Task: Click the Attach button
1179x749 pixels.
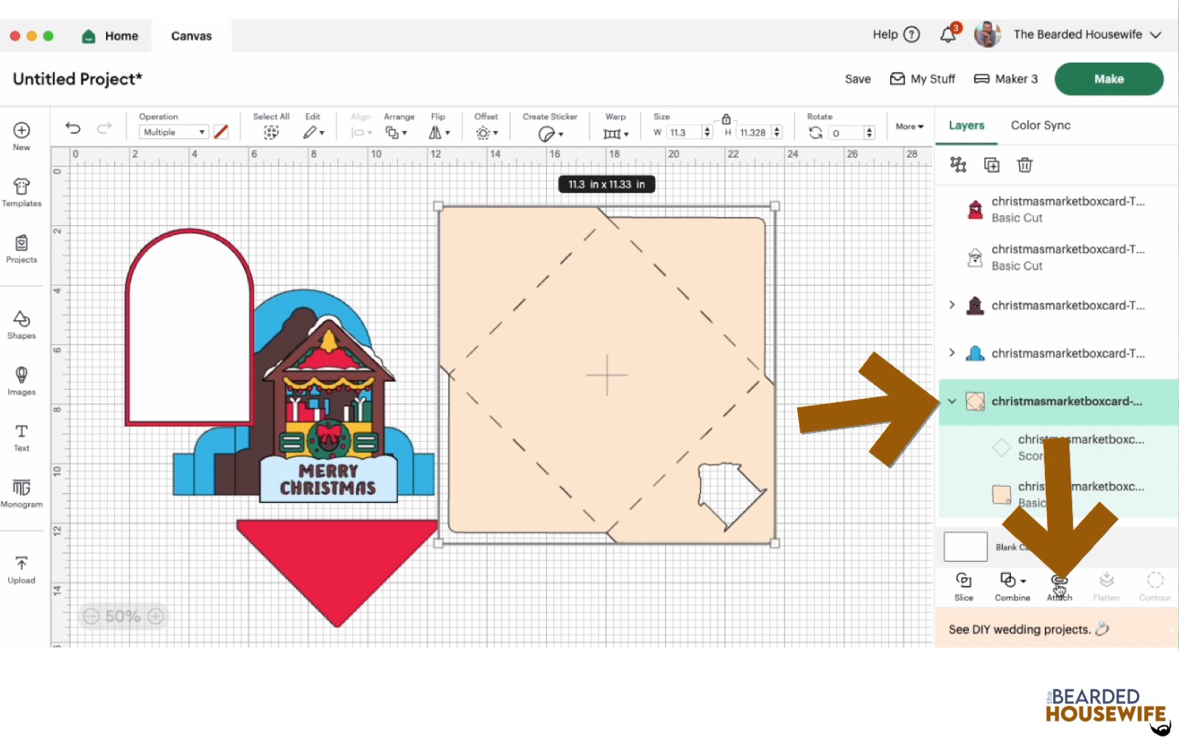Action: 1060,587
